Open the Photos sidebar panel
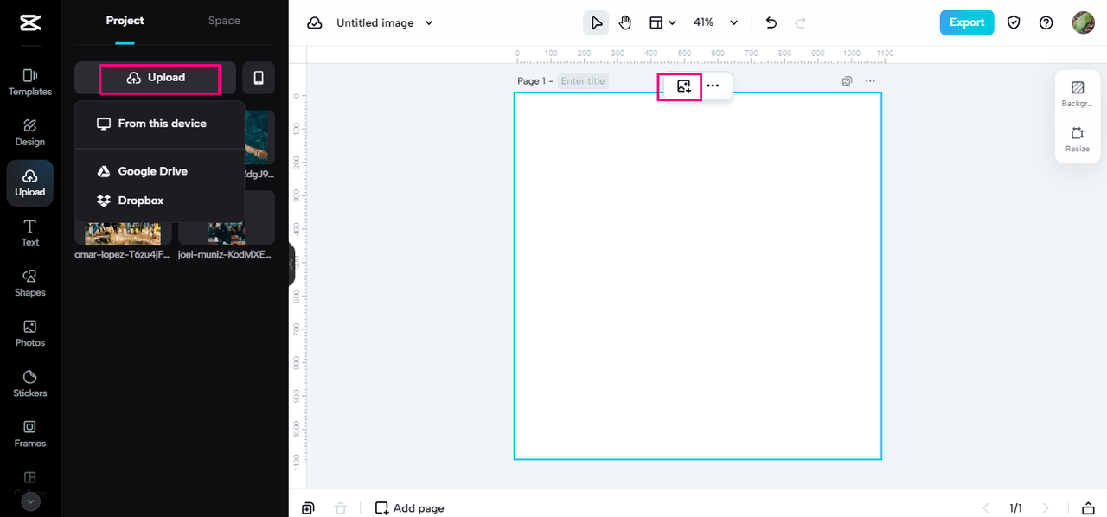This screenshot has width=1107, height=517. click(29, 333)
